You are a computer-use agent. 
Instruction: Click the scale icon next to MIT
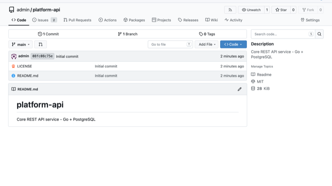coord(253,81)
